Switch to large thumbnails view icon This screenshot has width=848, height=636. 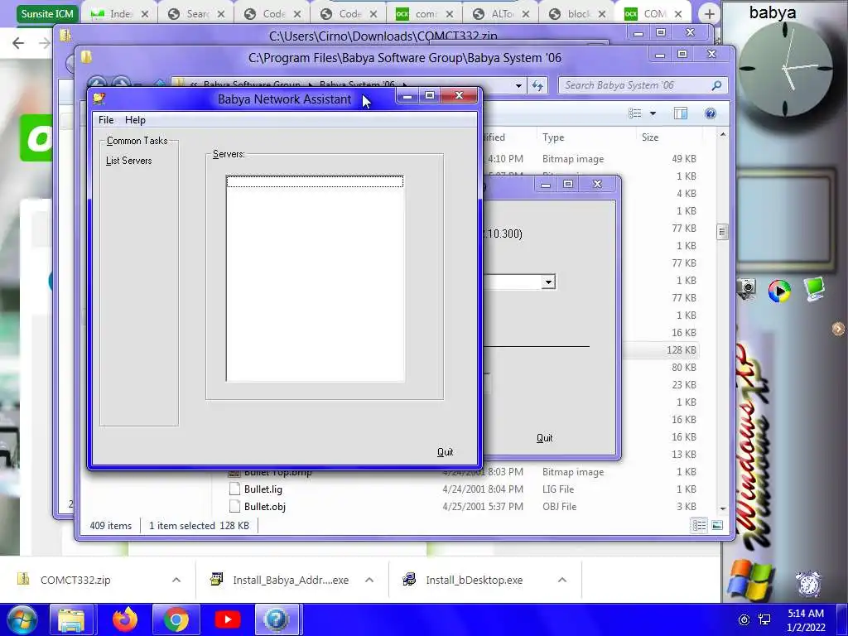717,526
